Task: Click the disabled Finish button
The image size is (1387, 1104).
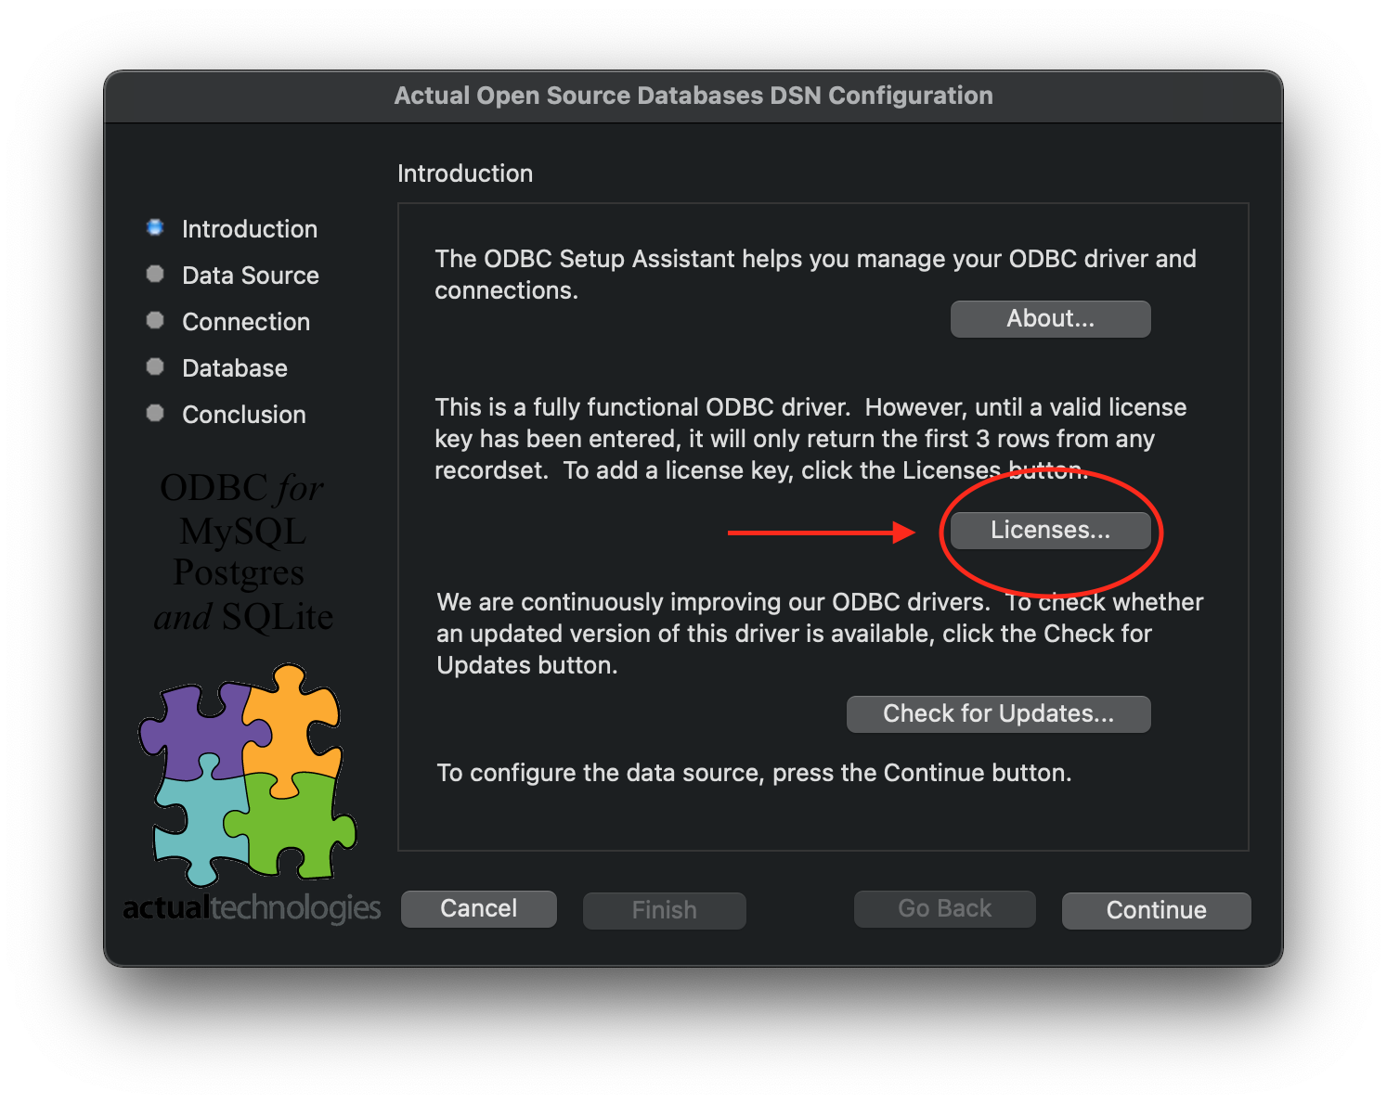Action: (x=665, y=911)
